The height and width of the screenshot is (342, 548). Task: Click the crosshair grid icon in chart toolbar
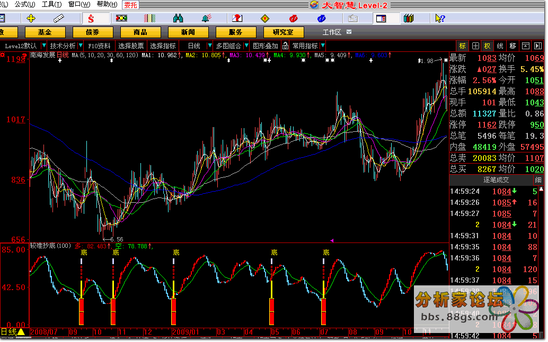coord(475,46)
